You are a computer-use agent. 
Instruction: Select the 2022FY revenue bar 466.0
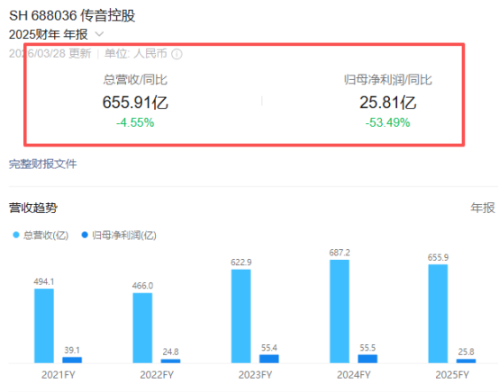[142, 328]
